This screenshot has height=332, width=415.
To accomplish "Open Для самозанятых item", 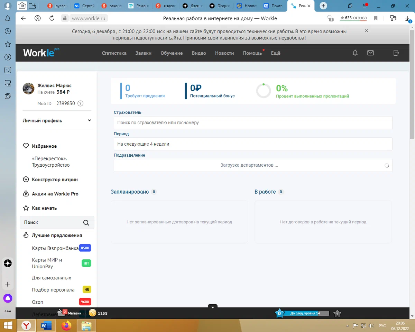I will 52,278.
